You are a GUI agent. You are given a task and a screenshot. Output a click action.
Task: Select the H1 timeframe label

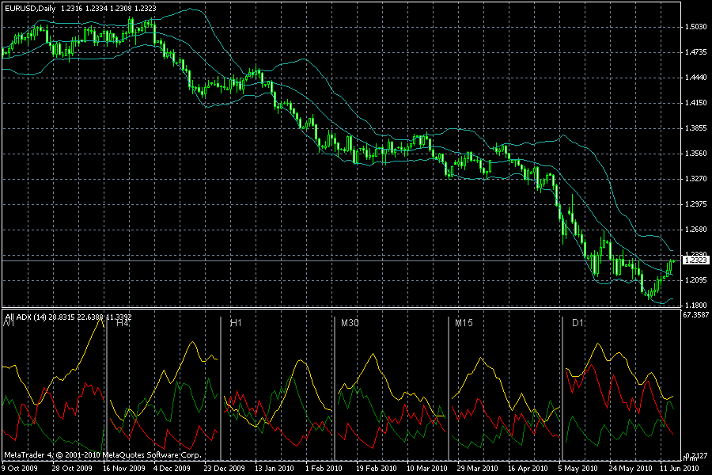coord(236,323)
